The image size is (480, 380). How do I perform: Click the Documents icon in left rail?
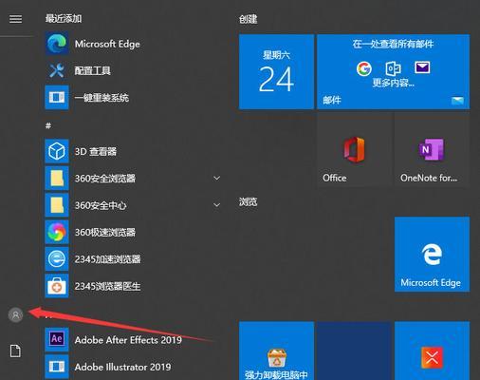coord(15,351)
